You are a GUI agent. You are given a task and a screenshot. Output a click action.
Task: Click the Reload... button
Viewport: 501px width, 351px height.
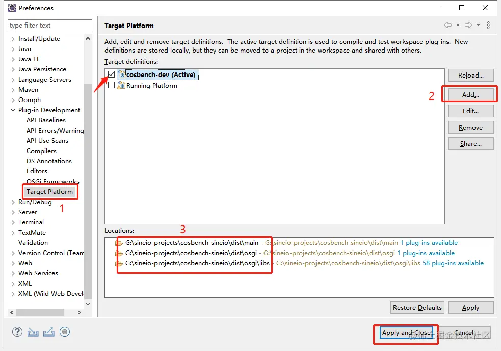tap(470, 76)
